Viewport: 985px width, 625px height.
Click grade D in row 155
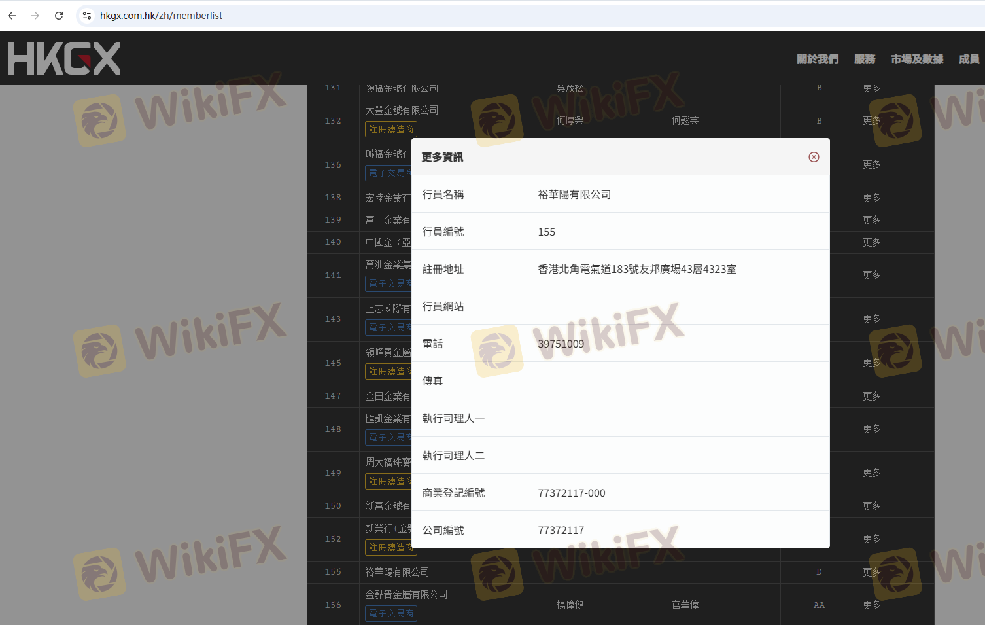(819, 572)
